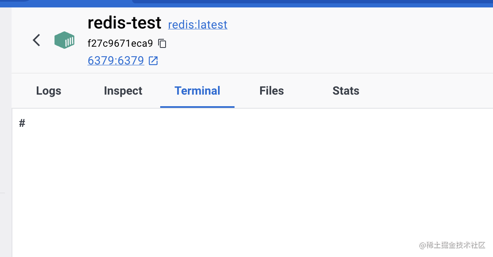The width and height of the screenshot is (493, 257).
Task: Click the empty tab bar right of Stats
Action: pyautogui.click(x=425, y=91)
